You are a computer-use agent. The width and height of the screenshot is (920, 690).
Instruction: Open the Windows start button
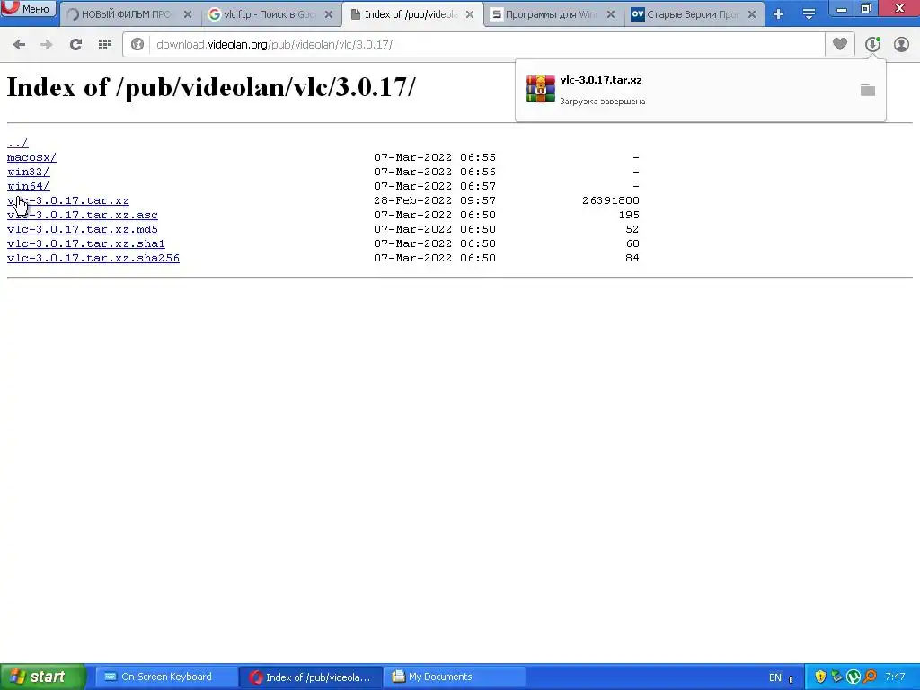[43, 677]
